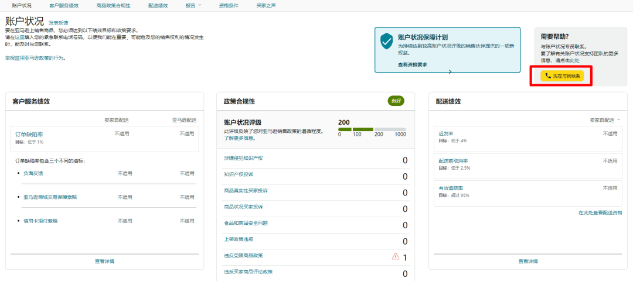This screenshot has width=633, height=281.
Task: Click the account health rating progress bar
Action: click(372, 129)
